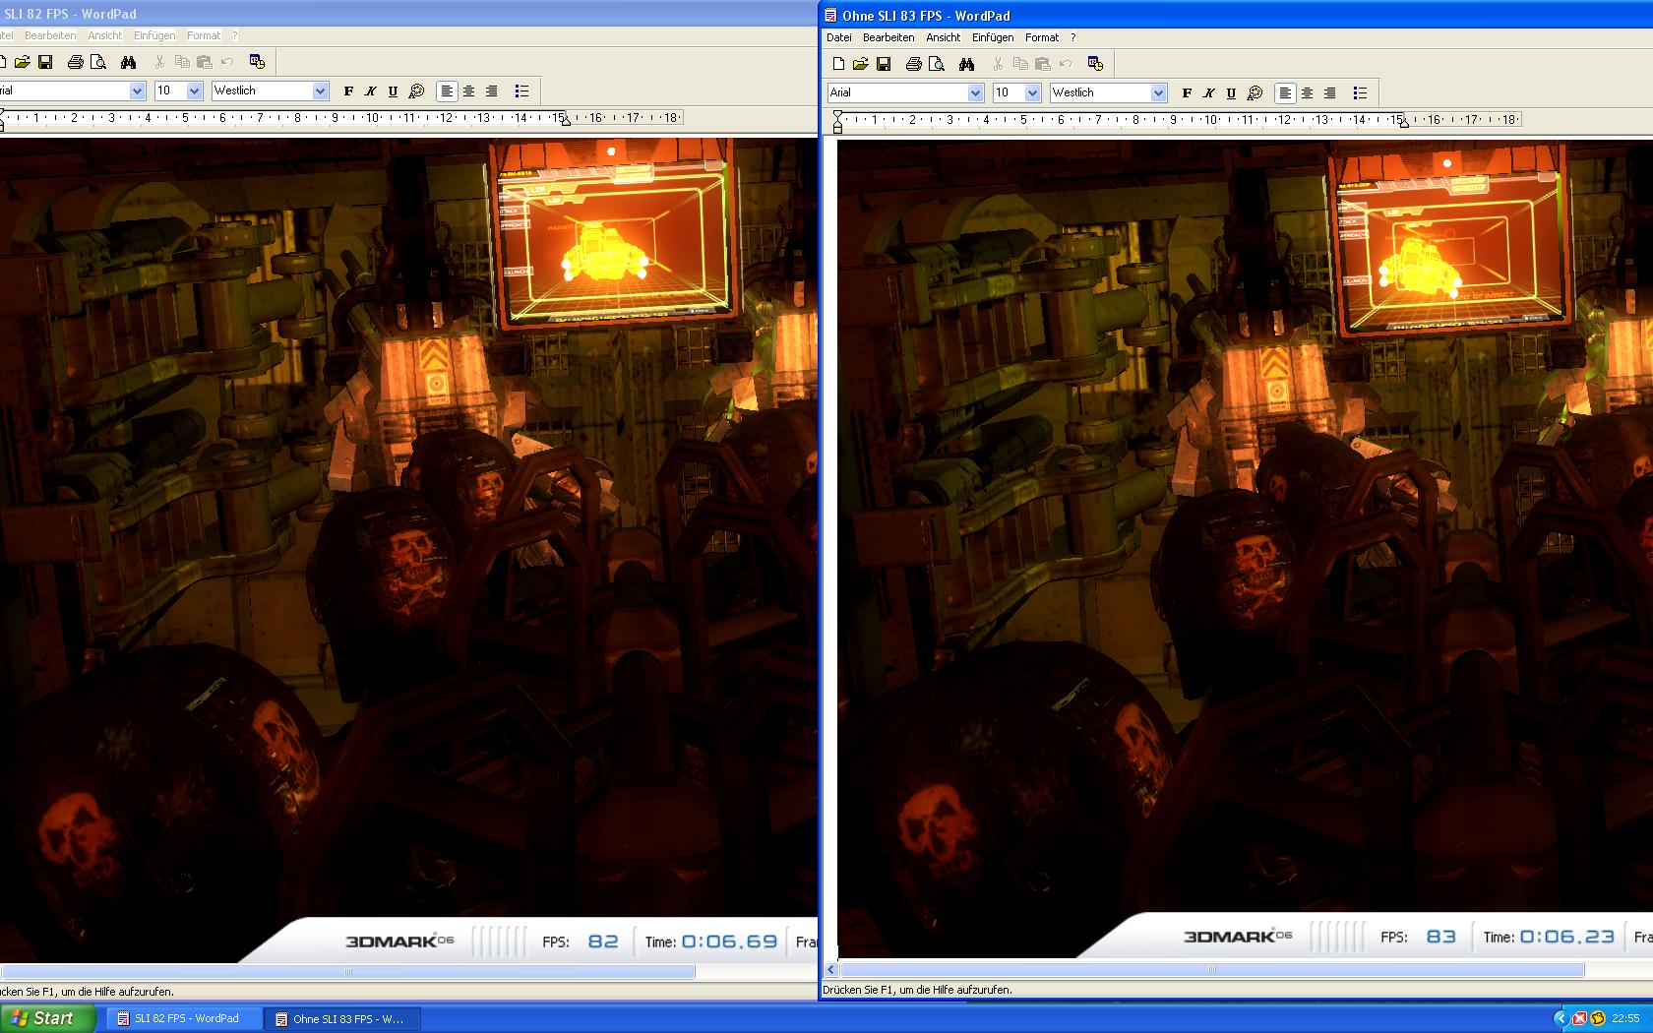Viewport: 1653px width, 1033px height.
Task: Open Format menu in Ohne SLI 83 FPS window
Action: 1042,37
